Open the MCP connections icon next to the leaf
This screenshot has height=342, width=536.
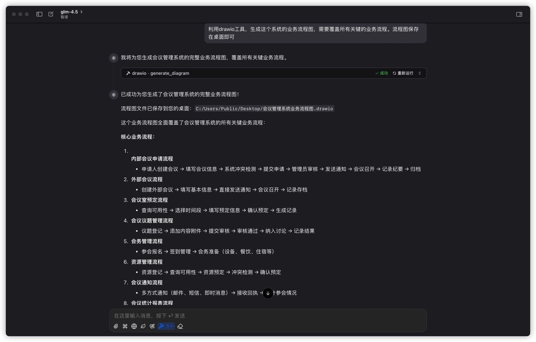pyautogui.click(x=152, y=326)
